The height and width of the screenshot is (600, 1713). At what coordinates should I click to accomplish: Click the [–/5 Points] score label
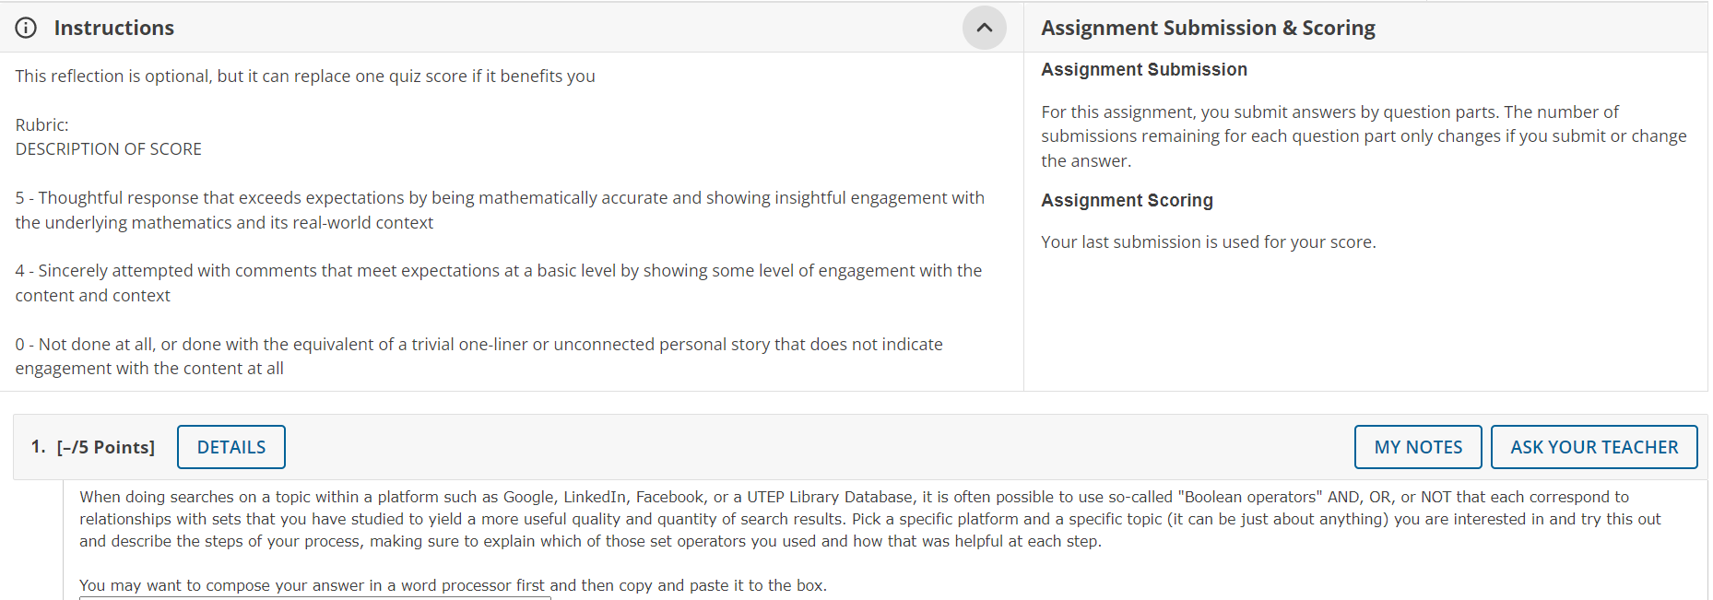pos(106,446)
